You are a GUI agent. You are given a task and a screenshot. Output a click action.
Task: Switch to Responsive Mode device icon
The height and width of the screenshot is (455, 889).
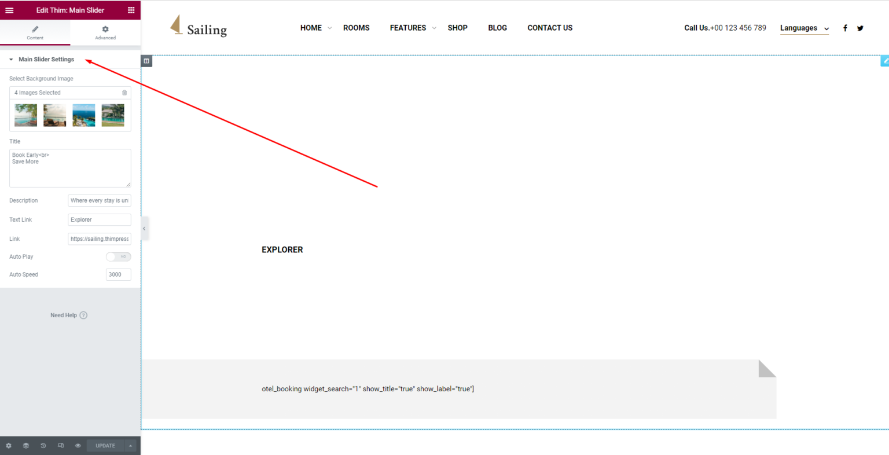(x=60, y=445)
